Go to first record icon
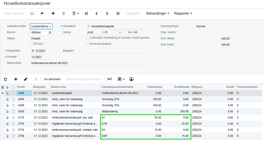 pos(86,13)
